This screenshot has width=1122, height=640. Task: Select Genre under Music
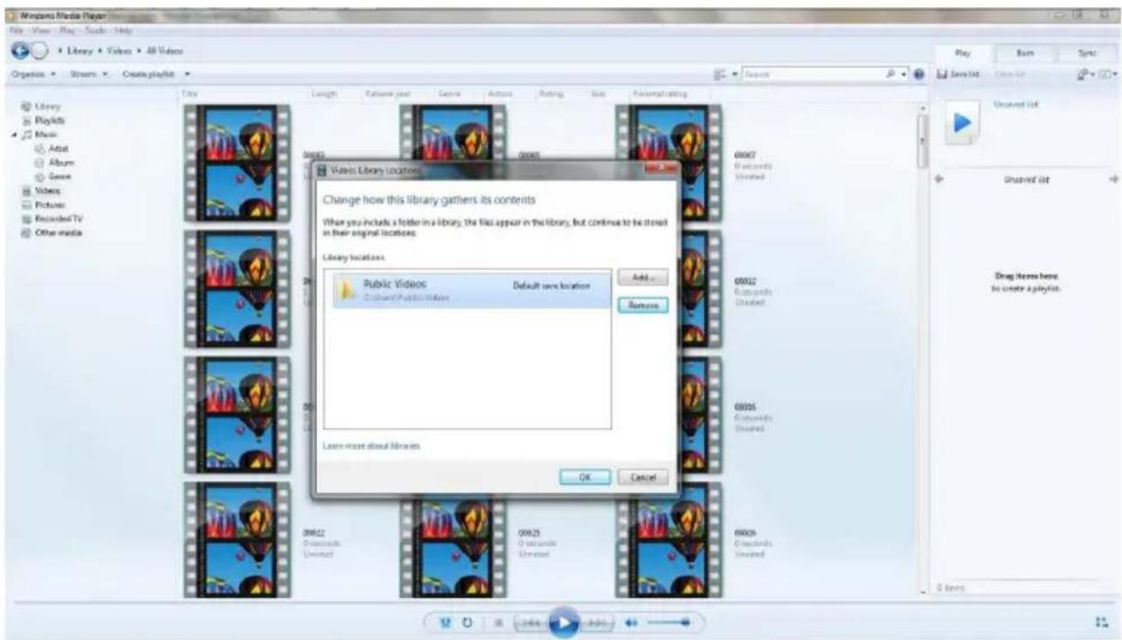(54, 177)
